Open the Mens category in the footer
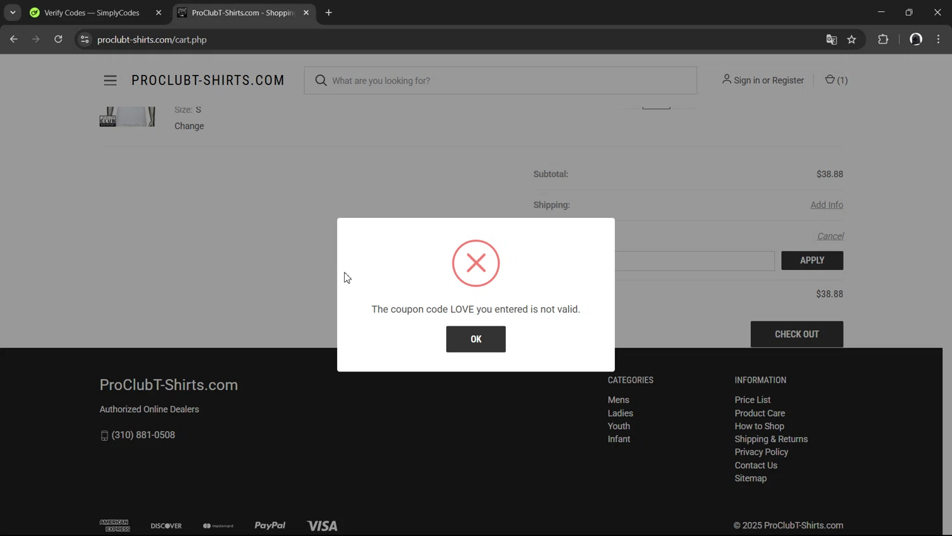952x536 pixels. 618,399
